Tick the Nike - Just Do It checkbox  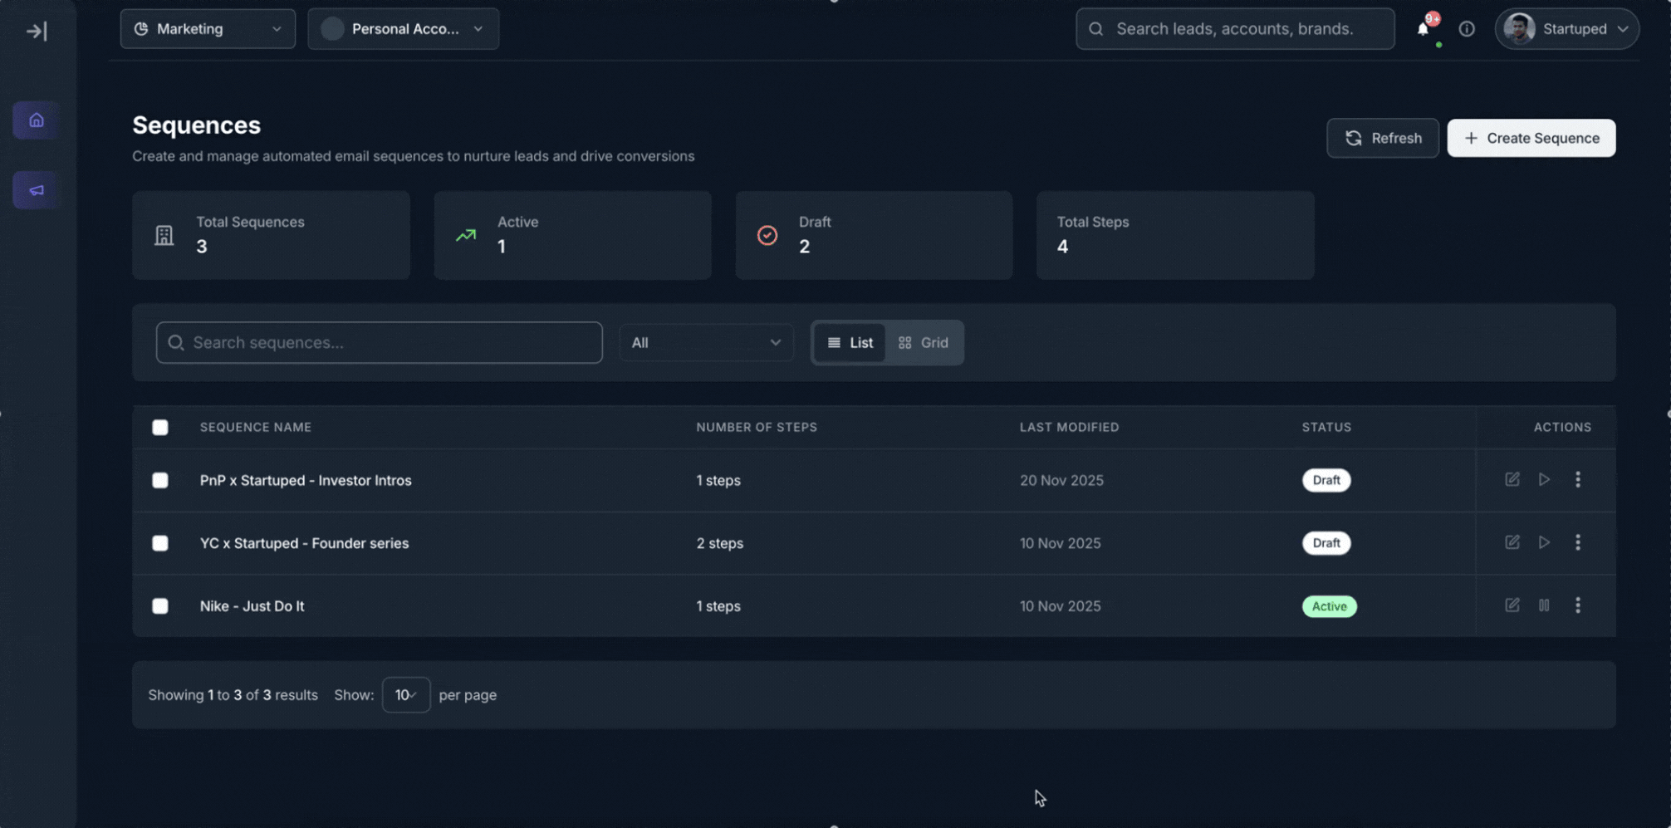(160, 606)
